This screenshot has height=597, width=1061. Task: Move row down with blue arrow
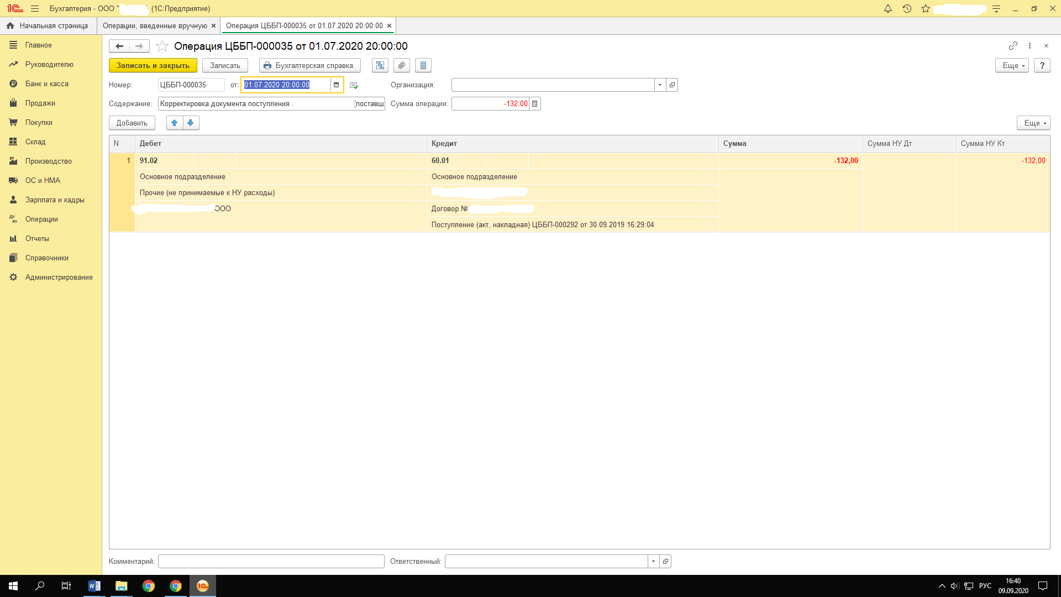[x=191, y=123]
